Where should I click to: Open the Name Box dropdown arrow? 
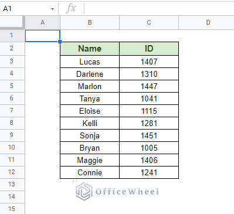click(x=52, y=9)
